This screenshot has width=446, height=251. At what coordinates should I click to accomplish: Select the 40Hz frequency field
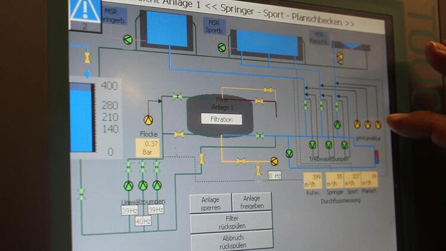[143, 221]
